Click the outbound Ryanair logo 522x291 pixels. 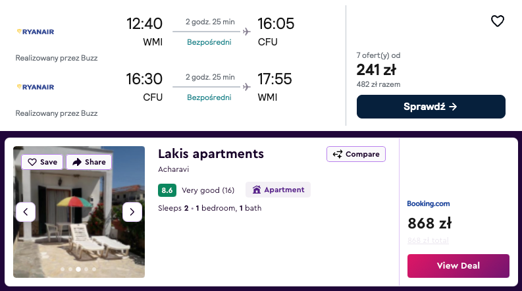pyautogui.click(x=35, y=32)
